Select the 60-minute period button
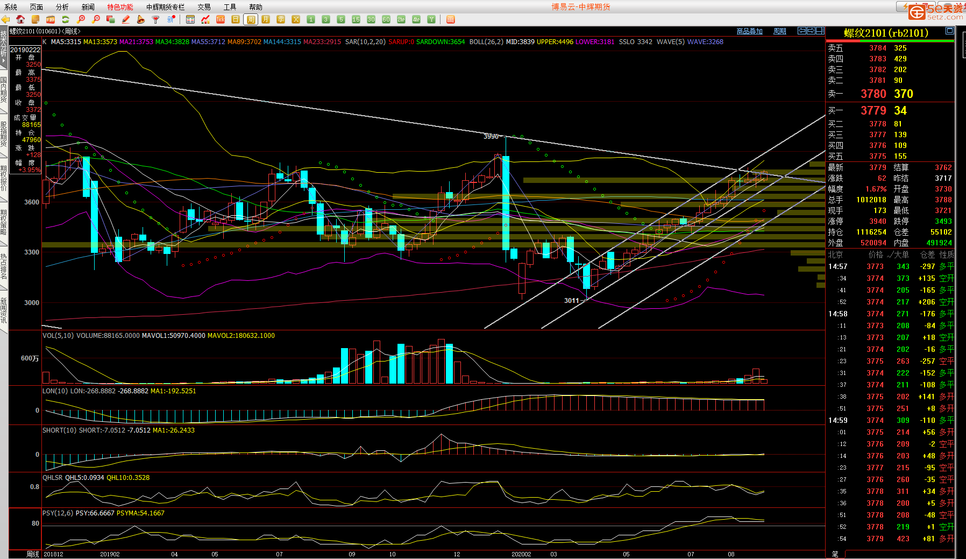Image resolution: width=966 pixels, height=559 pixels. point(386,19)
